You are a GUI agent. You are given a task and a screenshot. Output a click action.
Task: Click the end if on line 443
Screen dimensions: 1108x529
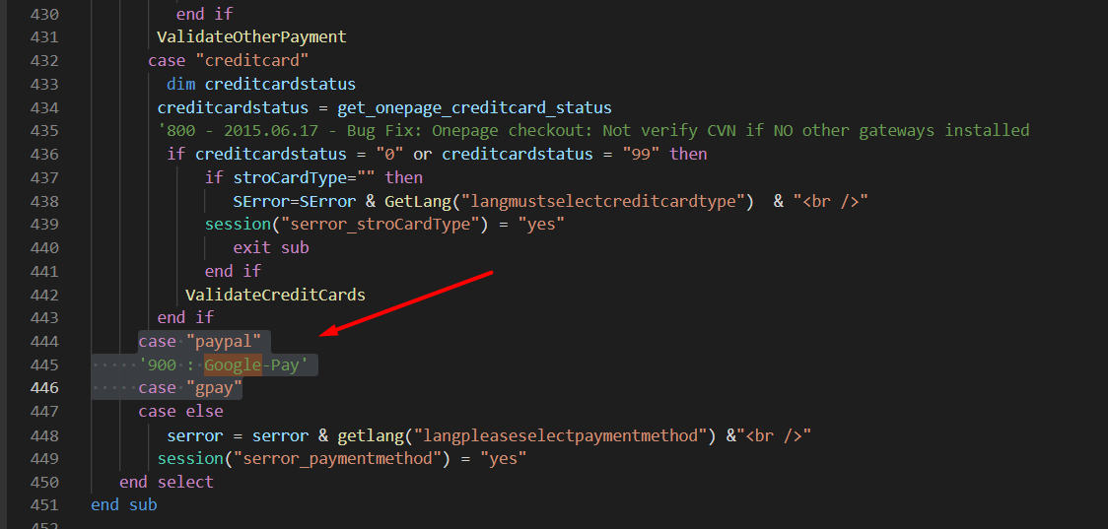[x=185, y=318]
